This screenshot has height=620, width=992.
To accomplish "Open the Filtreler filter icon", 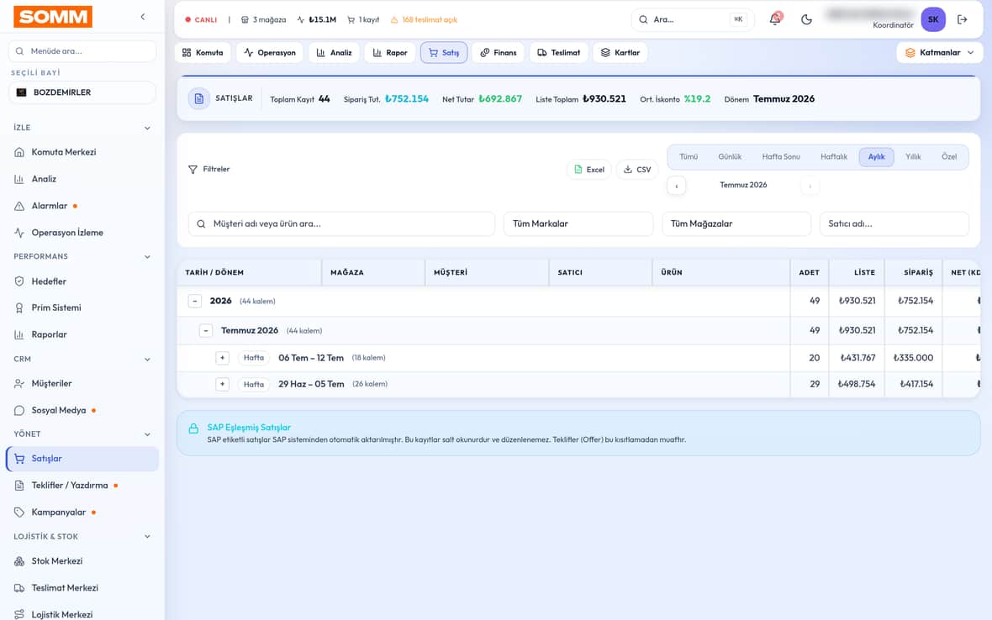I will pyautogui.click(x=193, y=170).
